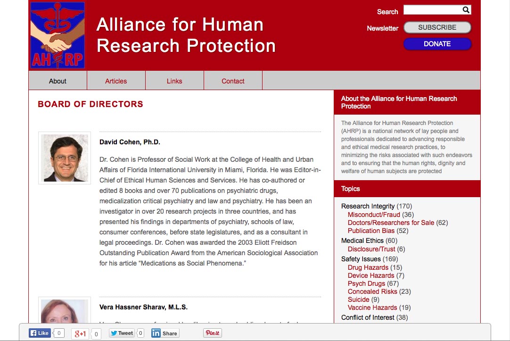Screen dimensions: 510x341
Task: Open the Psych Drugs topic
Action: tap(366, 283)
